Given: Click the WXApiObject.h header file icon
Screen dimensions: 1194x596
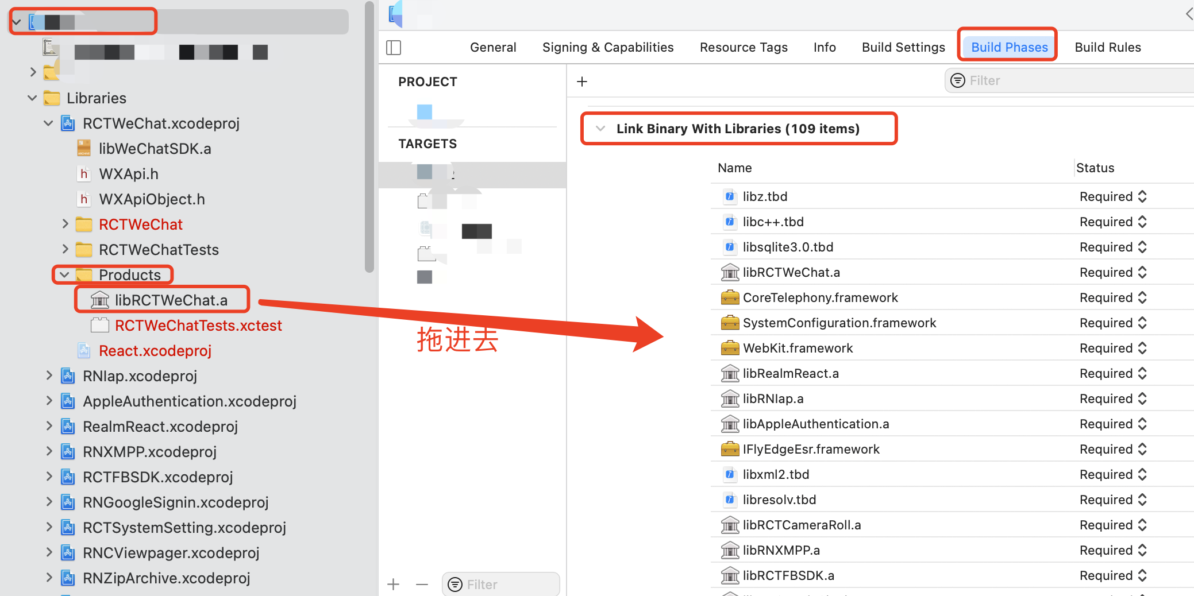Looking at the screenshot, I should pos(84,199).
